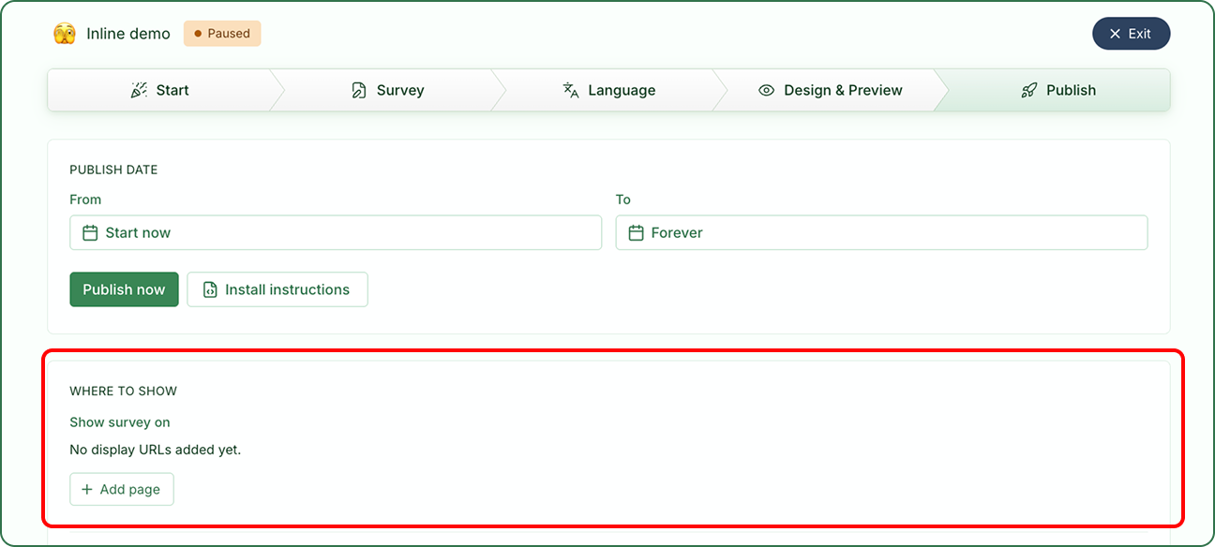Click the plus icon on Add page
1215x547 pixels.
click(x=87, y=489)
